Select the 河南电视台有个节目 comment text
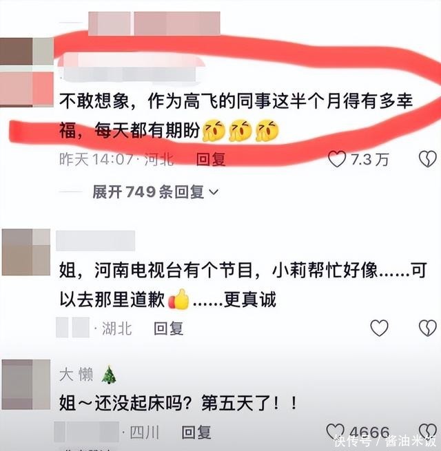 point(243,285)
